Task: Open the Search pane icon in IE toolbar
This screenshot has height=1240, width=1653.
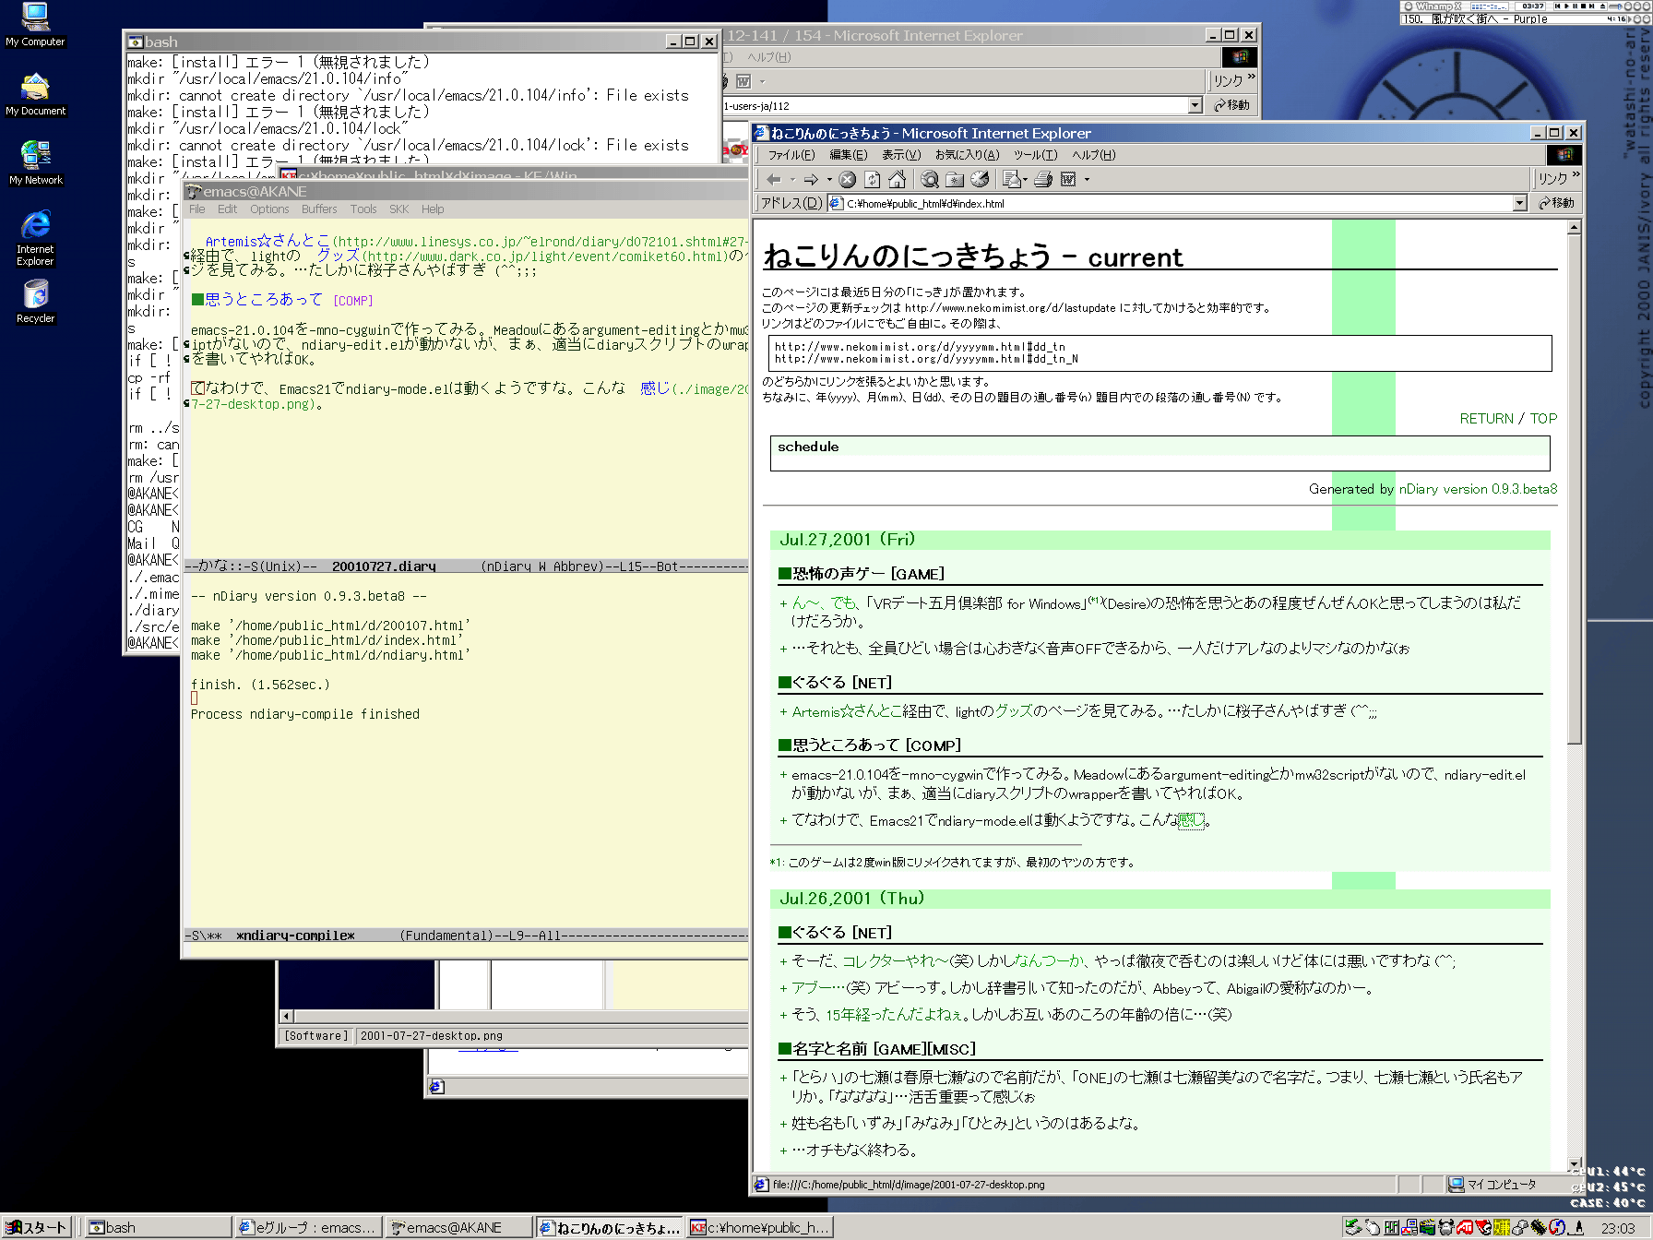Action: click(x=930, y=179)
